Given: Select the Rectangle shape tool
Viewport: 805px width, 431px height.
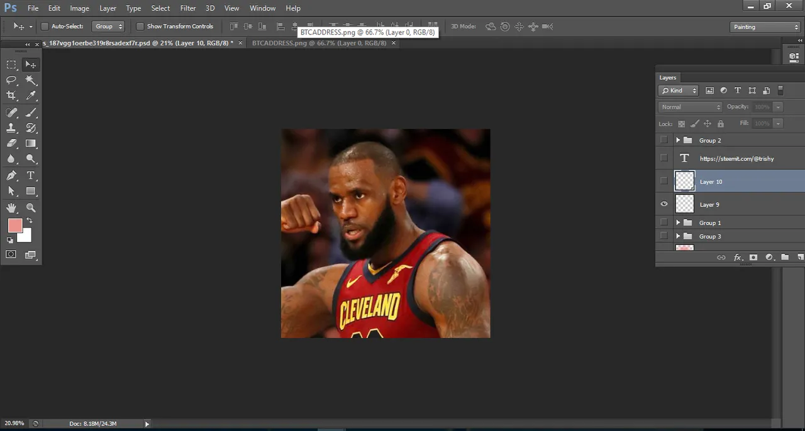Looking at the screenshot, I should (31, 191).
